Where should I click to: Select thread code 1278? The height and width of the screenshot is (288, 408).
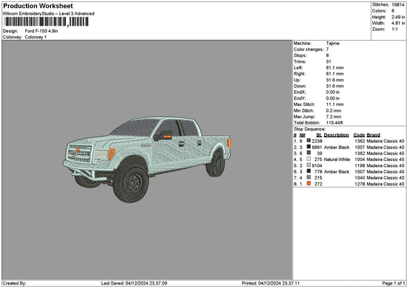[x=360, y=184]
